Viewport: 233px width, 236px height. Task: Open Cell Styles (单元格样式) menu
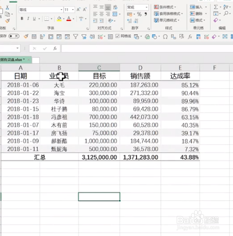(167, 20)
